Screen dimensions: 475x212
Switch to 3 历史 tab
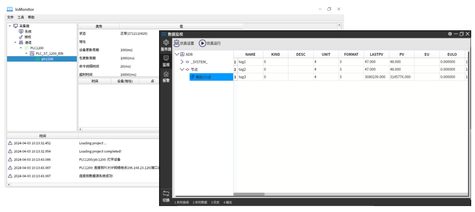[215, 202]
